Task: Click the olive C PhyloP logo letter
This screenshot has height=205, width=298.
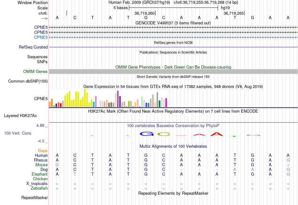Action: [x=164, y=134]
